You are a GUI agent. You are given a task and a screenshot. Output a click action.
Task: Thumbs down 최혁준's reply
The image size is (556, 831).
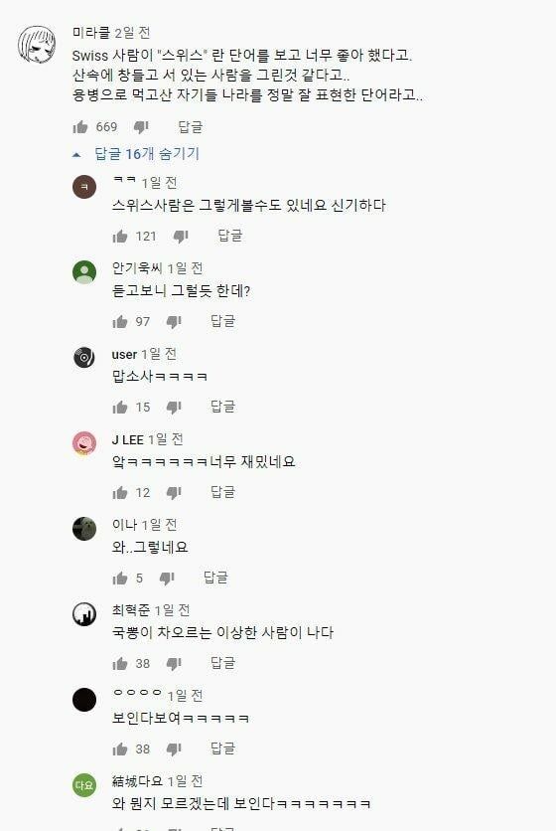[174, 664]
